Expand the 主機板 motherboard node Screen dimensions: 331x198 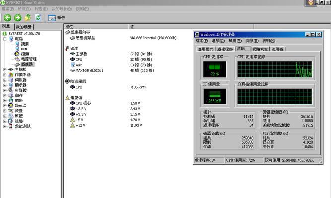tap(5, 69)
